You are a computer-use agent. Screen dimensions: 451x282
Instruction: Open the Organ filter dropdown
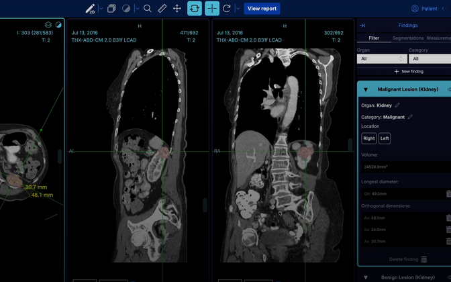point(379,59)
